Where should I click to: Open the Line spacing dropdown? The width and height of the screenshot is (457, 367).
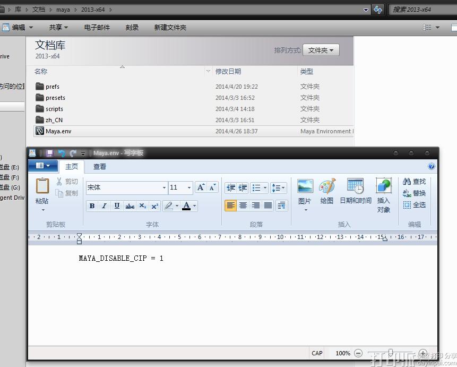278,187
